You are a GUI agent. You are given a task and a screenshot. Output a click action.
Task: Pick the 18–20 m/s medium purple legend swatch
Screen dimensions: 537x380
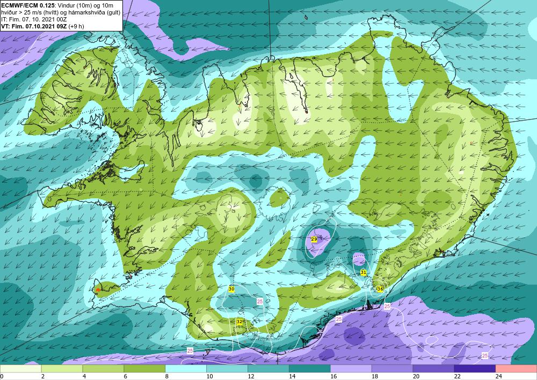click(392, 369)
